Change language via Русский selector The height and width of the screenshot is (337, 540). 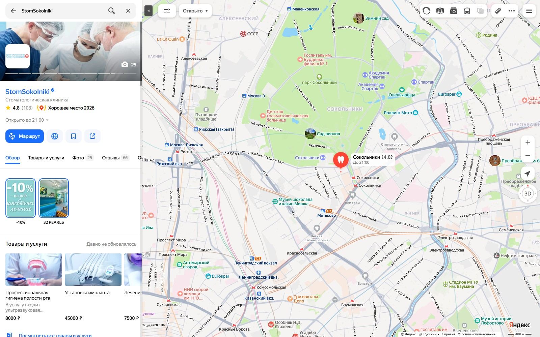coord(430,334)
